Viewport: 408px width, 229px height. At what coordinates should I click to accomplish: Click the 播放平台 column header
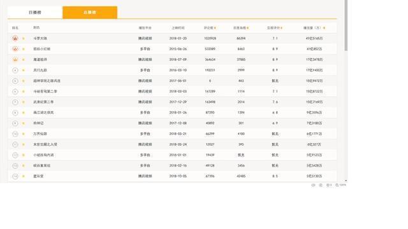pos(145,28)
